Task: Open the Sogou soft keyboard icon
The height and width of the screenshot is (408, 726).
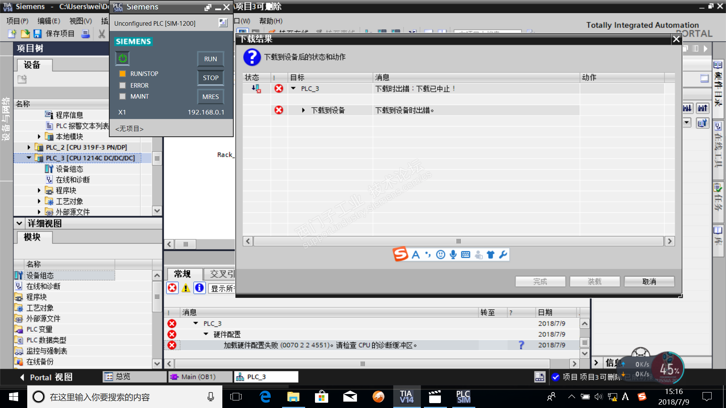Action: [465, 255]
